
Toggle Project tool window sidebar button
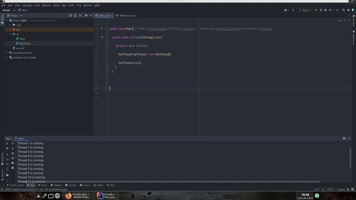point(2,19)
